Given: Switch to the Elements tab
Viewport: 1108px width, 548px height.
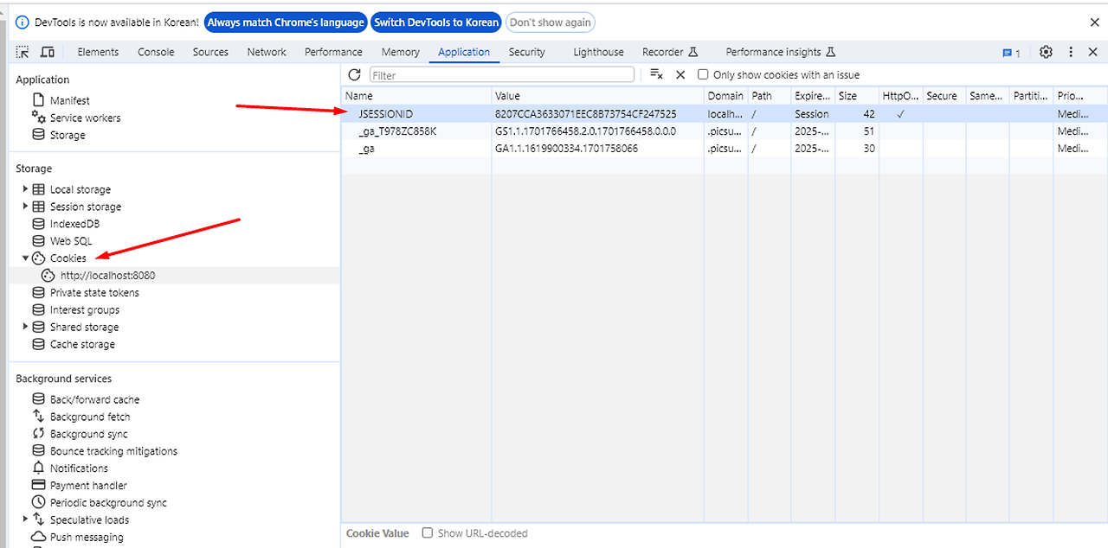Looking at the screenshot, I should coord(98,52).
